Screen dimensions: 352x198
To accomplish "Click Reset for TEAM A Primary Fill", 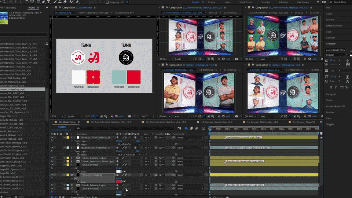I will [119, 168].
